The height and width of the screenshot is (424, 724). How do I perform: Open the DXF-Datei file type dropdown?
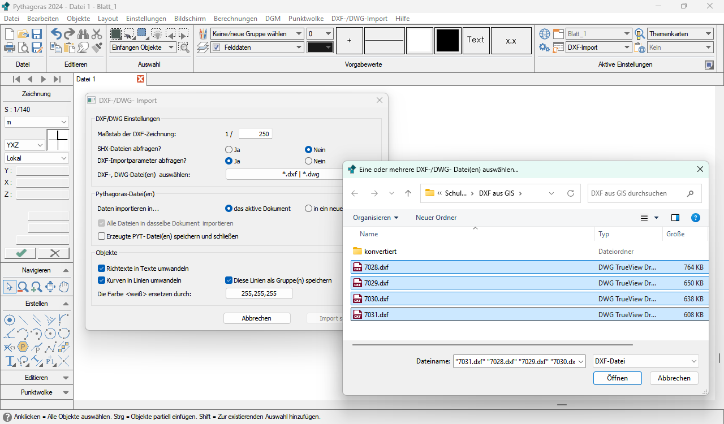(x=646, y=361)
